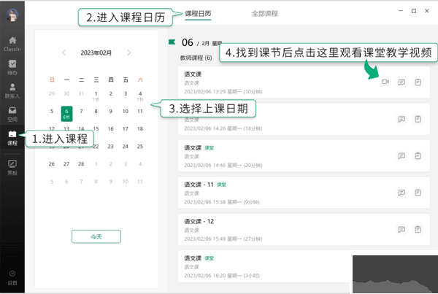The width and height of the screenshot is (438, 294).
Task: Open the lesson dated 2023/02/06 14:46
Action: click(x=304, y=156)
